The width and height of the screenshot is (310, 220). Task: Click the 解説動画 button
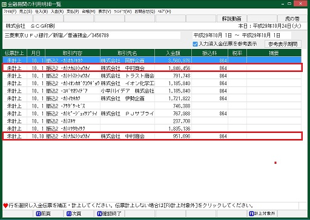[231, 19]
